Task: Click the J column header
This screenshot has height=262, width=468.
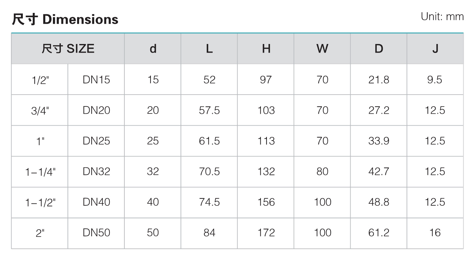Action: (435, 49)
